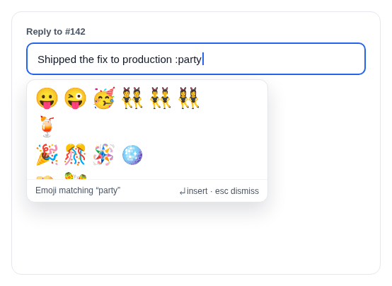Image resolution: width=392 pixels, height=286 pixels.
Task: Pick the partially visible maracas emoji
Action: (x=75, y=176)
